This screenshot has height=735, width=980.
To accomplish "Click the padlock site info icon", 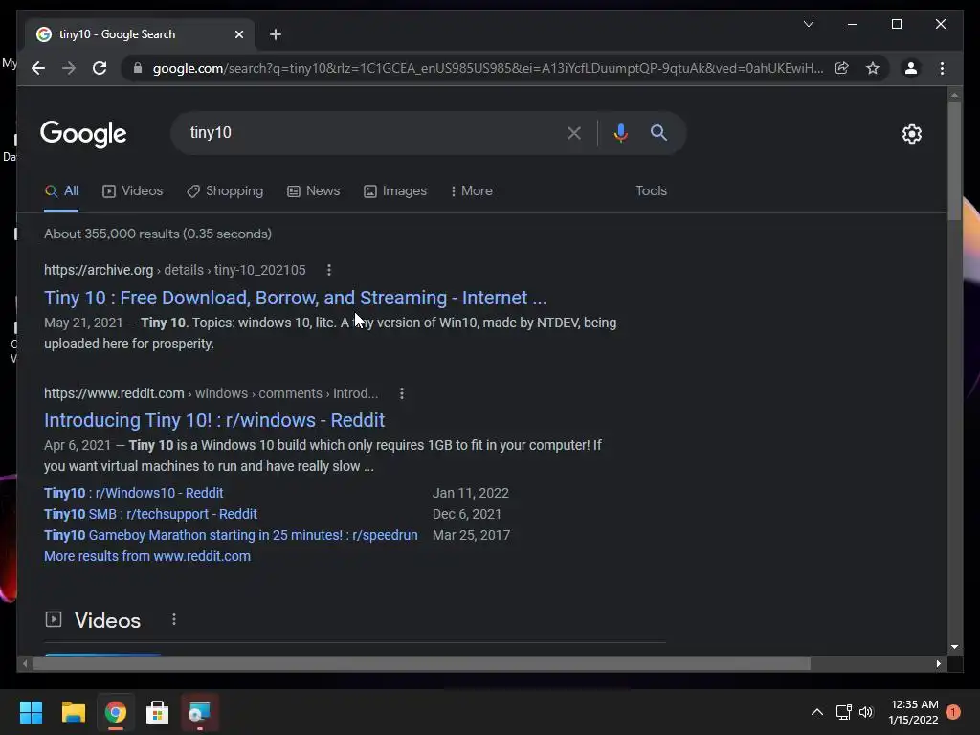I will 138,68.
